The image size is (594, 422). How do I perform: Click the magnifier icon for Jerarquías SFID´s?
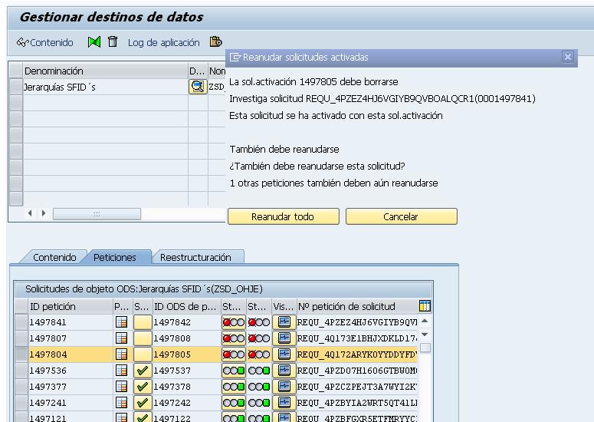click(198, 87)
